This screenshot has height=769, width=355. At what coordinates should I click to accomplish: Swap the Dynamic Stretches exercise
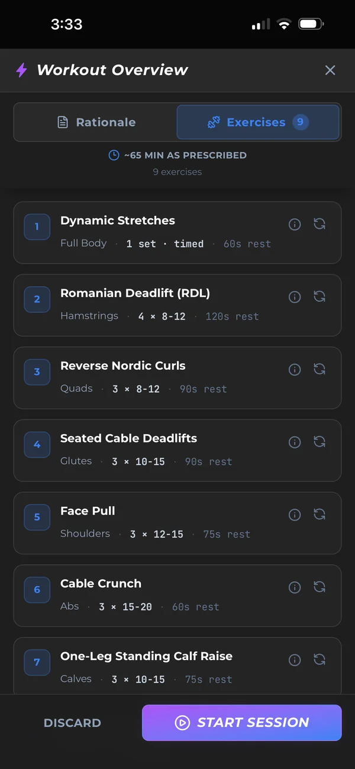click(319, 224)
